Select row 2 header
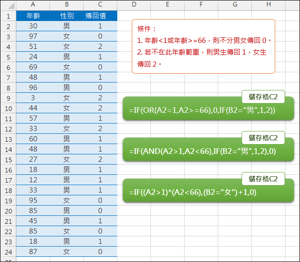 [8, 26]
